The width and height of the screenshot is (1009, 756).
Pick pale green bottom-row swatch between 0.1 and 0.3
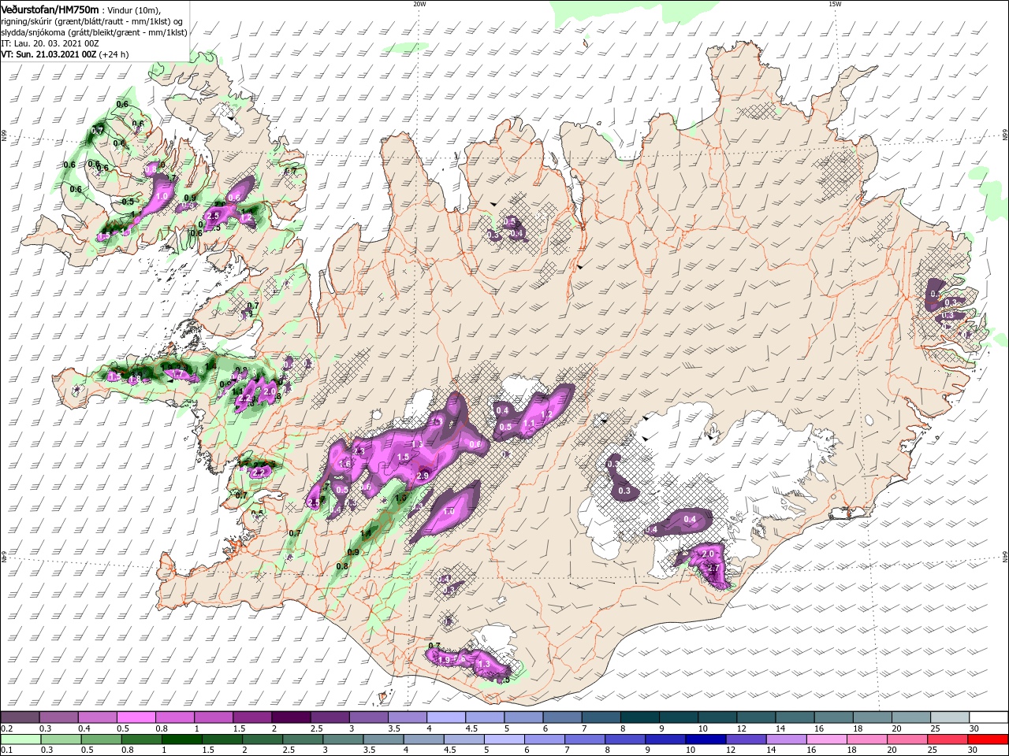coord(20,739)
